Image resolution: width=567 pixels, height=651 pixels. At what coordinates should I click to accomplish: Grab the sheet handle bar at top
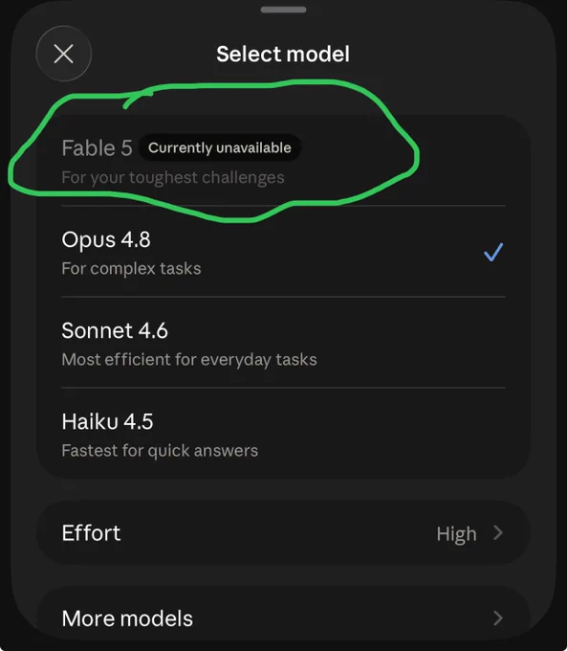coord(283,10)
